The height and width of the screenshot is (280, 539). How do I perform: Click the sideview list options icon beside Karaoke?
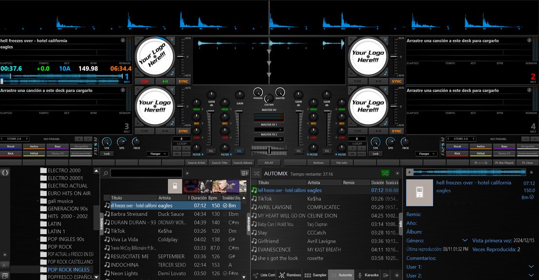click(x=386, y=275)
